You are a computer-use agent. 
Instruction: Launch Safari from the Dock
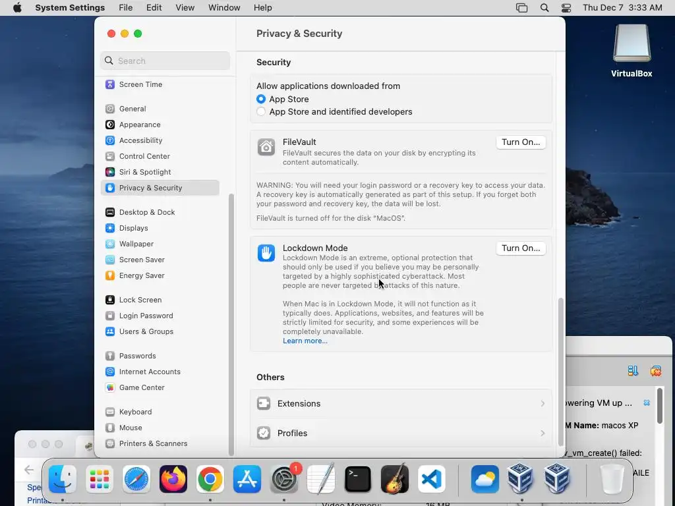coord(136,479)
